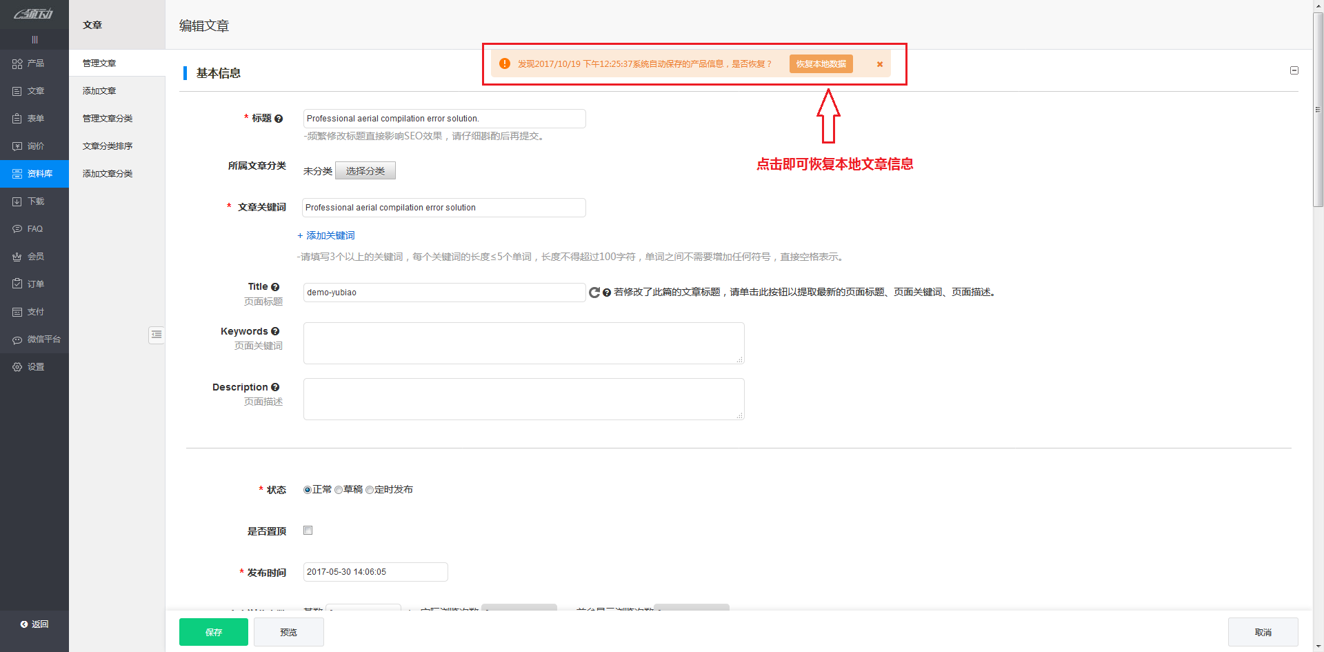Click the refresh icon beside the Title field

594,292
